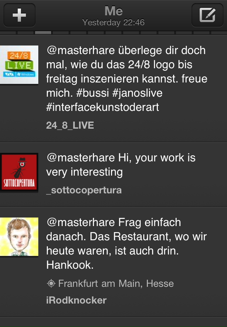The height and width of the screenshot is (327, 227).
Task: Follow the #bussi hashtag
Action: 92,93
